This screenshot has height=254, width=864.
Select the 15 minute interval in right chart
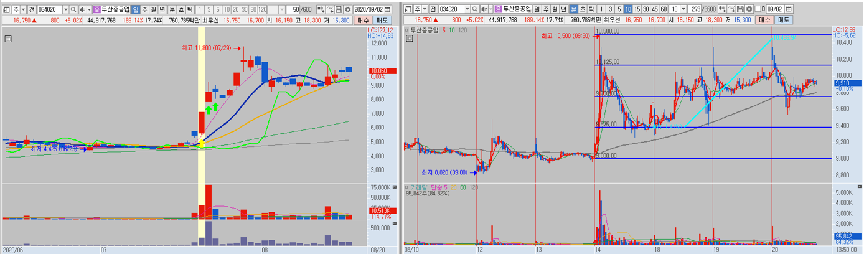tap(637, 9)
